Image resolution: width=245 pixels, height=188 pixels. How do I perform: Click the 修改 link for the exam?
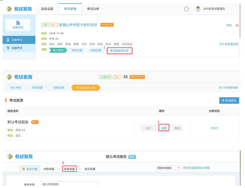(229, 25)
